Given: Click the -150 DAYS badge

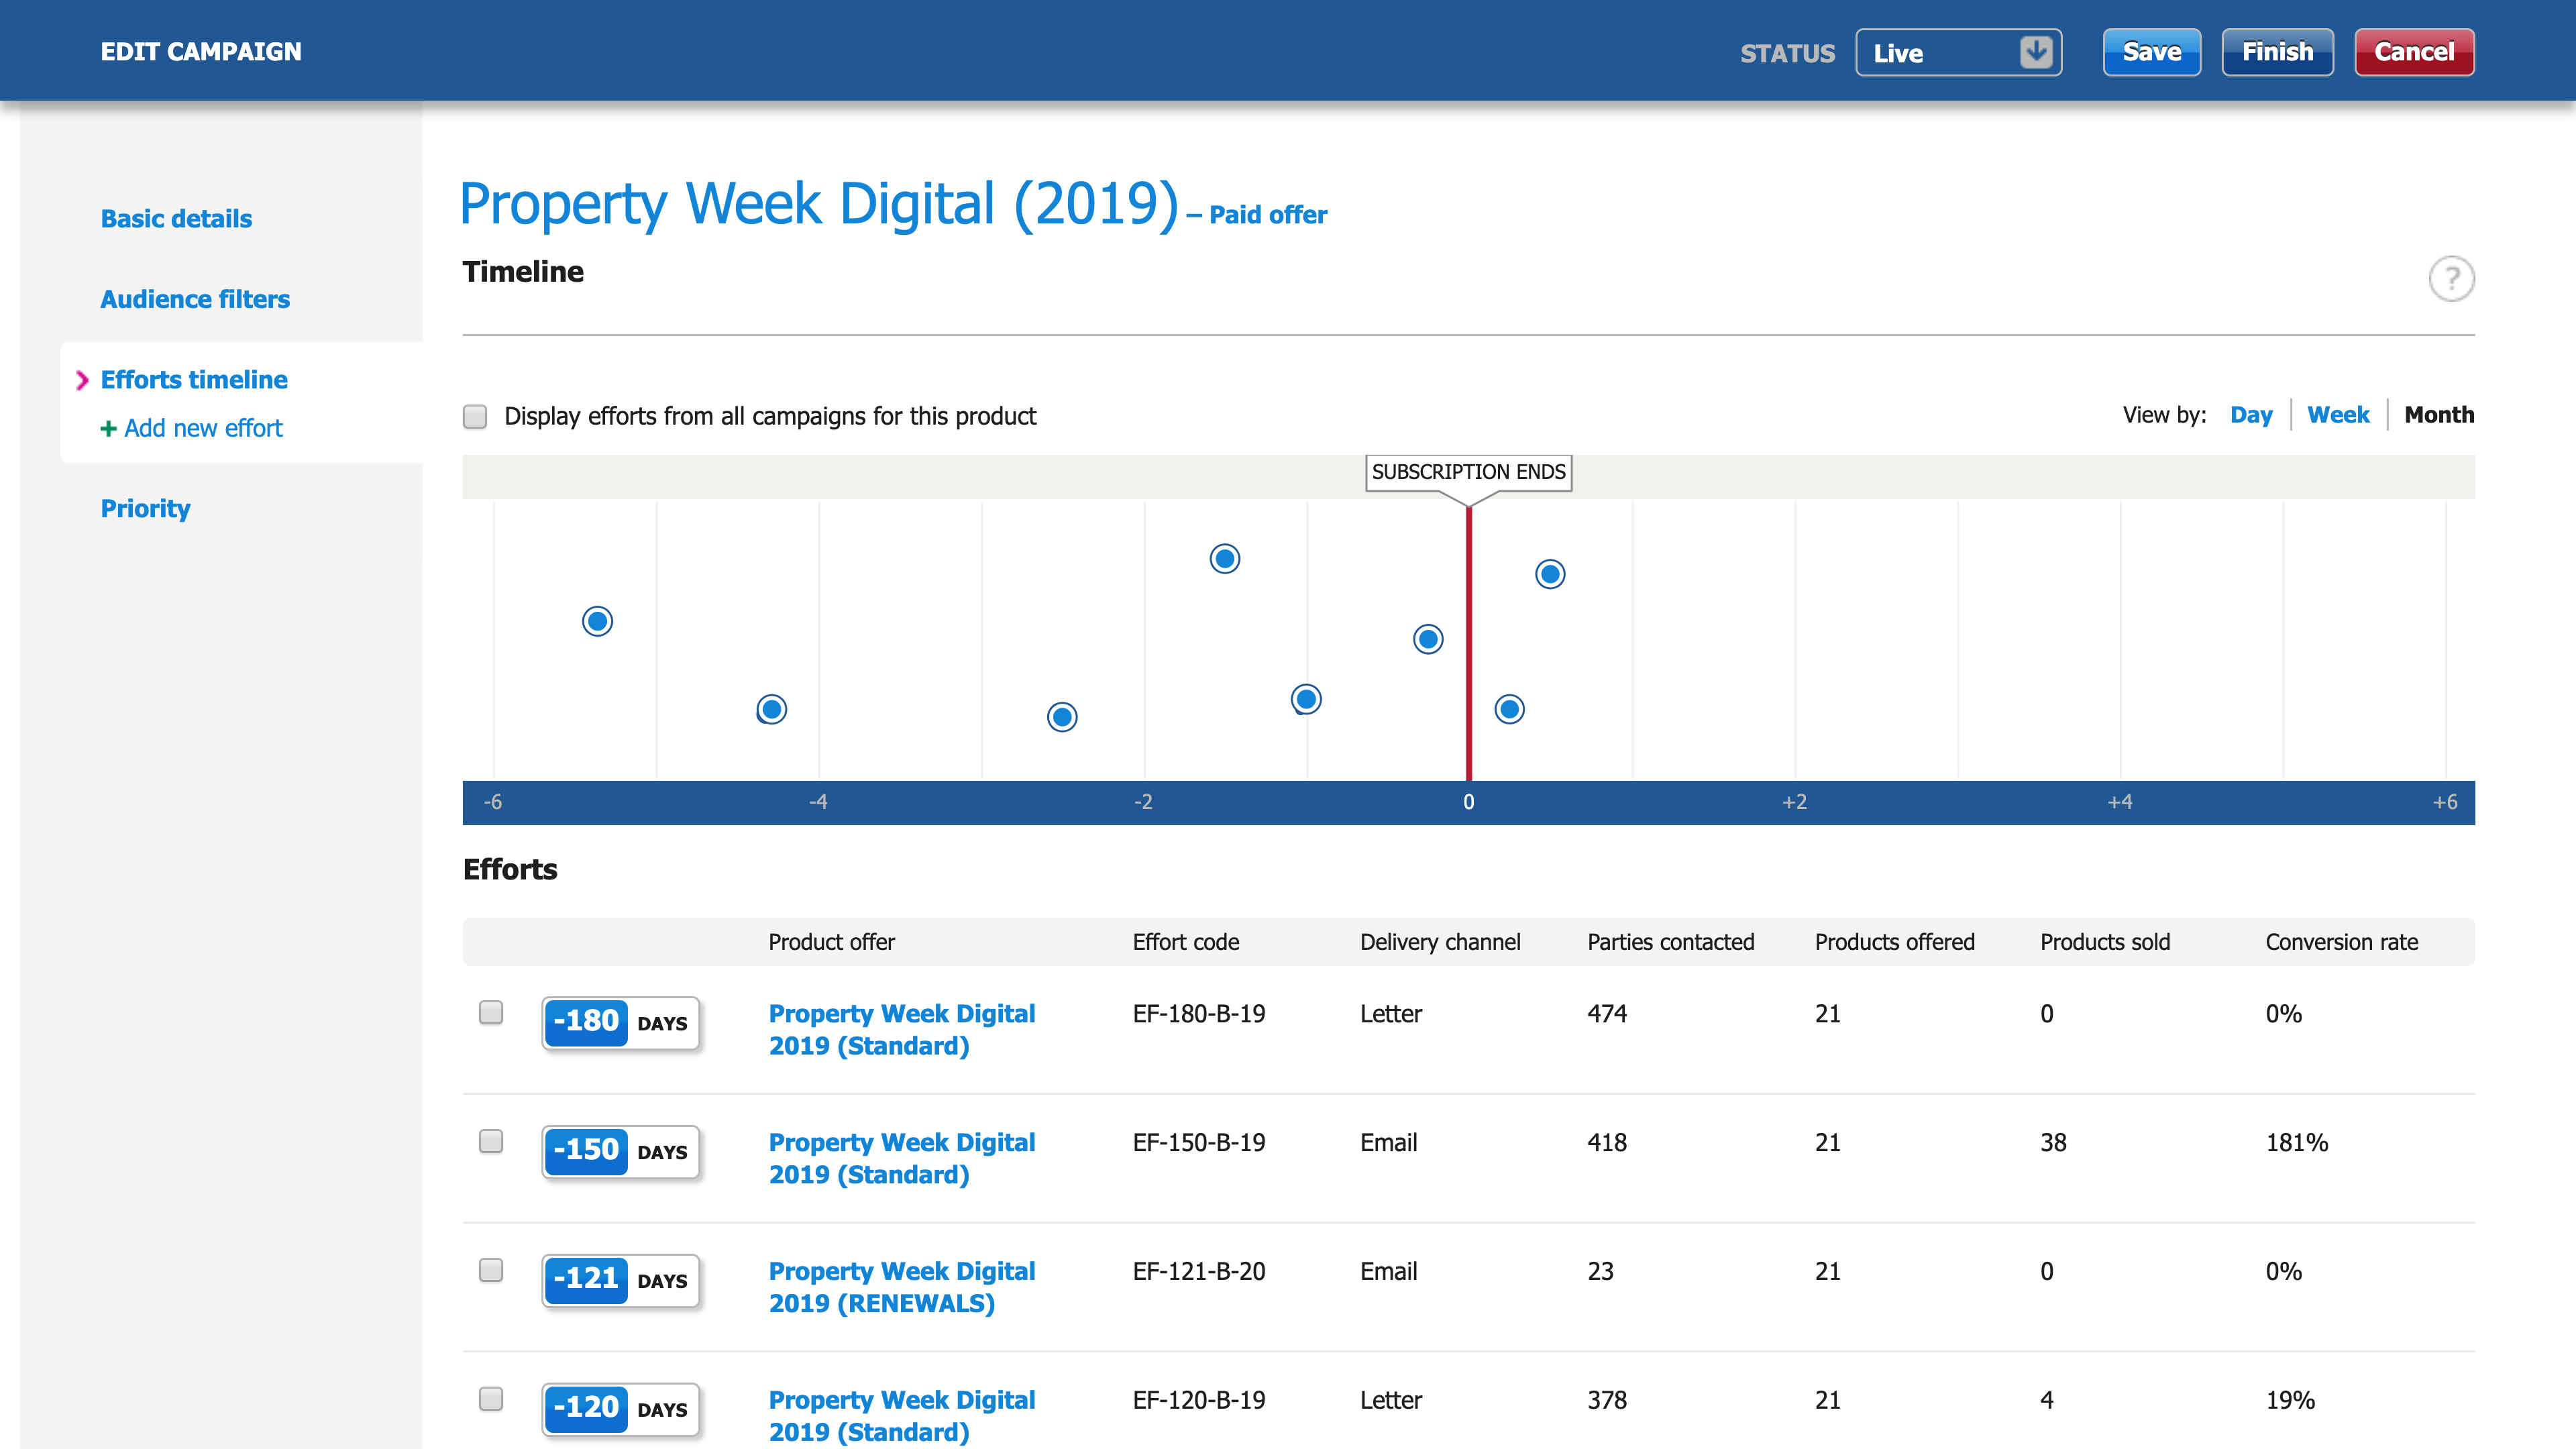Looking at the screenshot, I should [x=620, y=1151].
